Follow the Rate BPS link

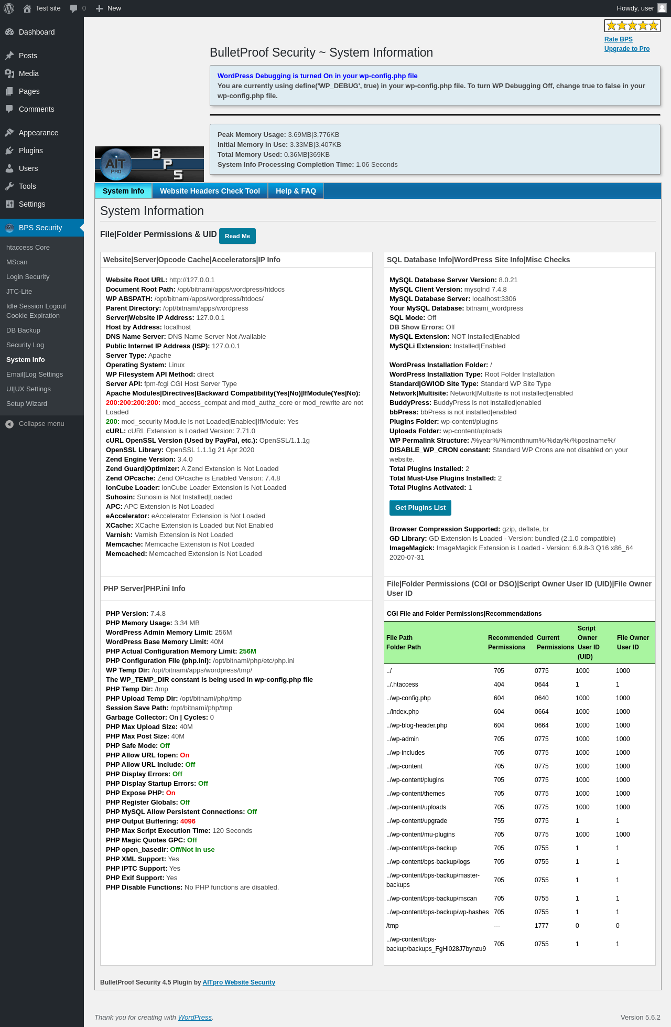(x=619, y=39)
